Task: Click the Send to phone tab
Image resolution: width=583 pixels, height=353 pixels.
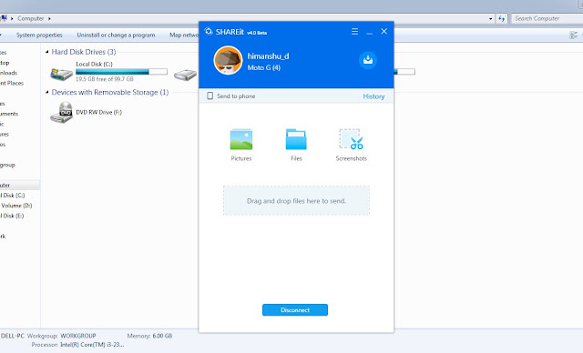Action: pos(231,96)
